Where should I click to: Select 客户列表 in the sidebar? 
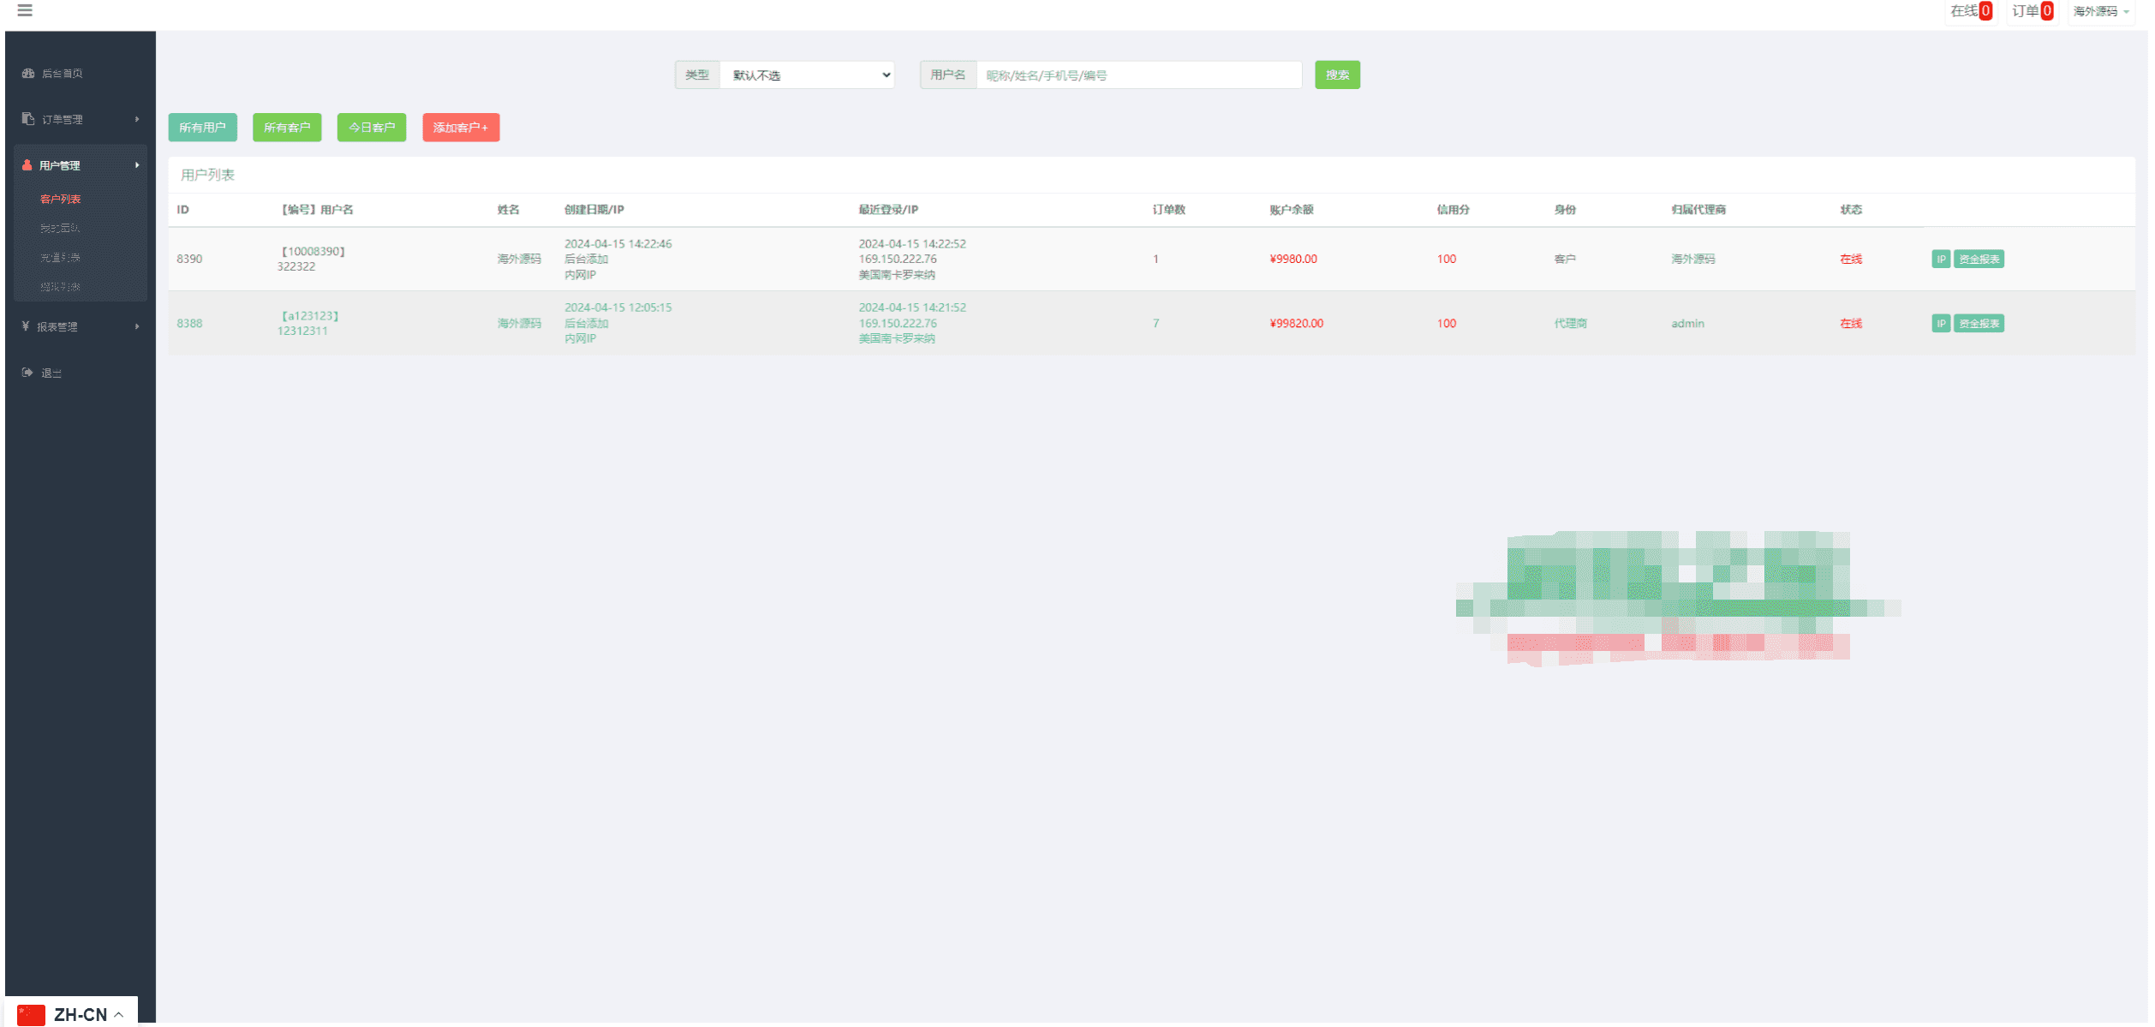(61, 200)
